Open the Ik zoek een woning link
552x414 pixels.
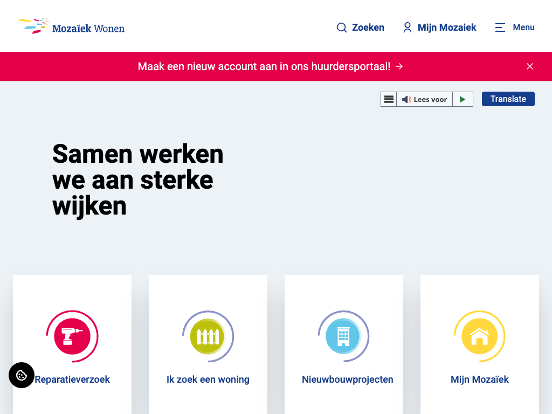(x=208, y=379)
